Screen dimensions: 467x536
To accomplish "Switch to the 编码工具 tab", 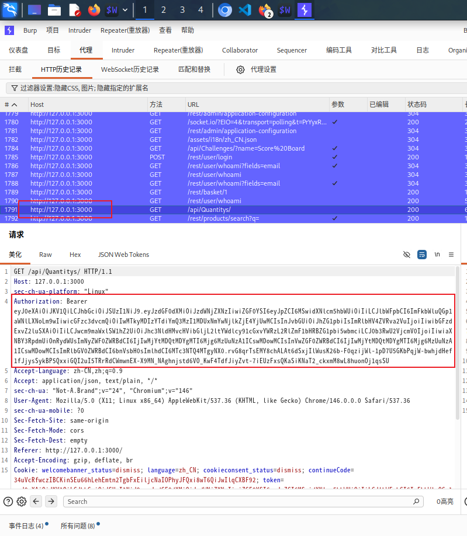I will tap(339, 50).
